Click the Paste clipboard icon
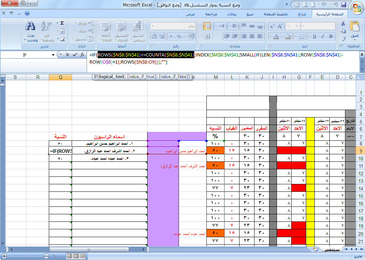Screen dimensions: 365x260 point(355,26)
